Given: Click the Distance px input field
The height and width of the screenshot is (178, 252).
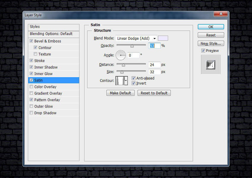Looking at the screenshot, I should (x=154, y=65).
